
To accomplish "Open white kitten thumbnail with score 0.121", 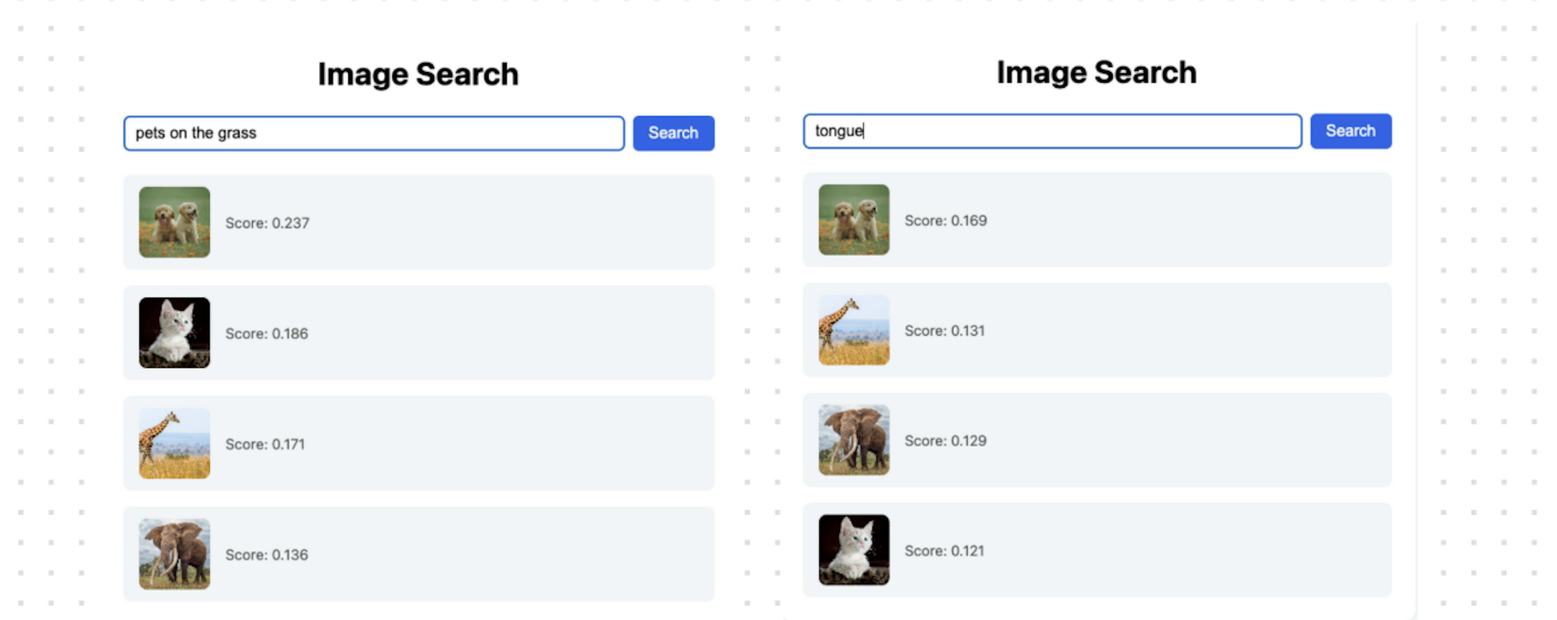I will point(854,550).
